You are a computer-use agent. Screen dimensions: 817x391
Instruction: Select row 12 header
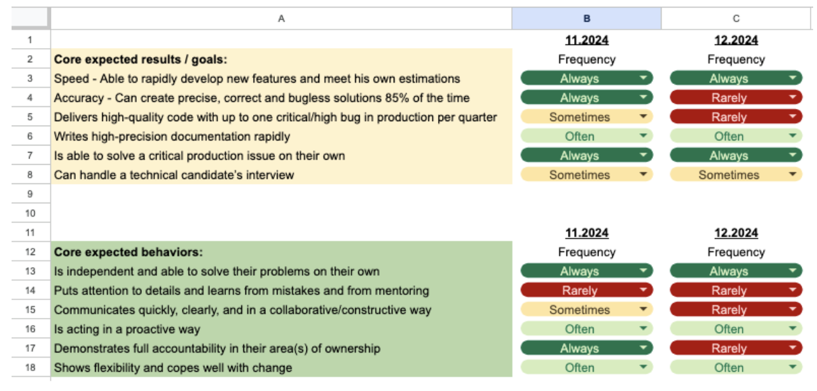click(30, 252)
